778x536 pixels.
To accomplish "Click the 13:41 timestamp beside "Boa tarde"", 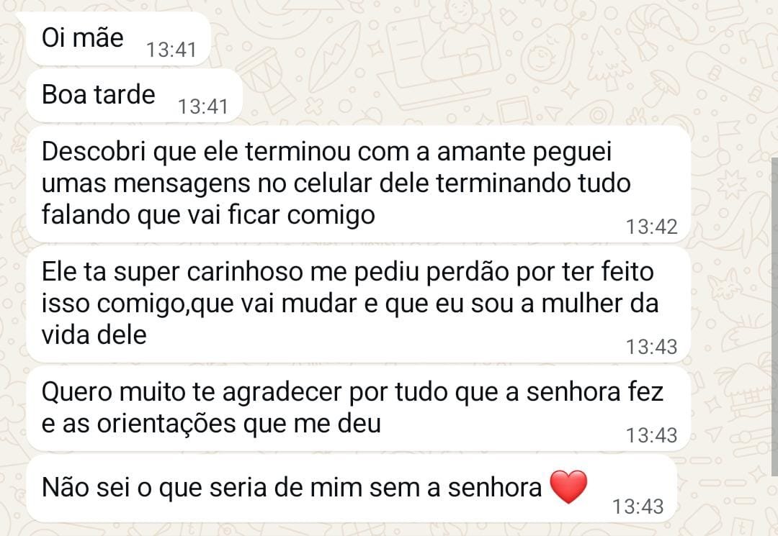I will [x=202, y=106].
